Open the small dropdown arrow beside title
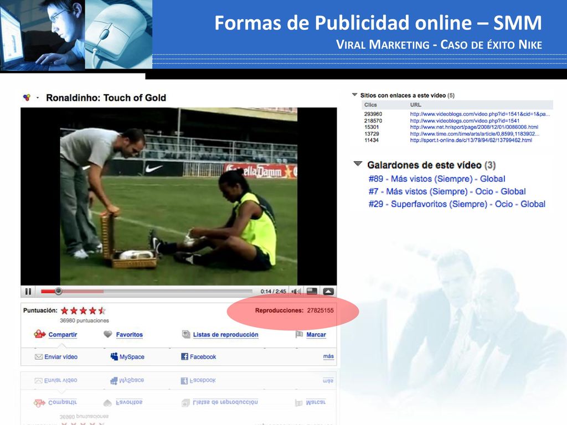567x425 pixels. (38, 97)
